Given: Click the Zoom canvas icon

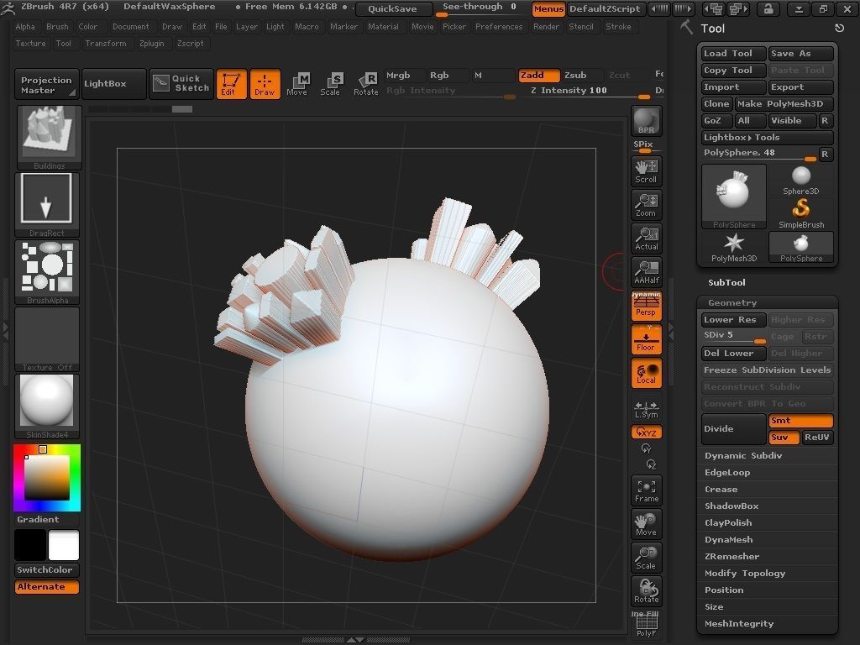Looking at the screenshot, I should click(x=646, y=205).
